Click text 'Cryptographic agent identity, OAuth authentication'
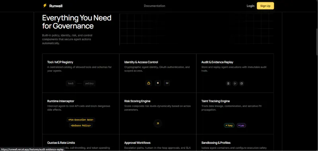318x151 pixels. pos(157,69)
